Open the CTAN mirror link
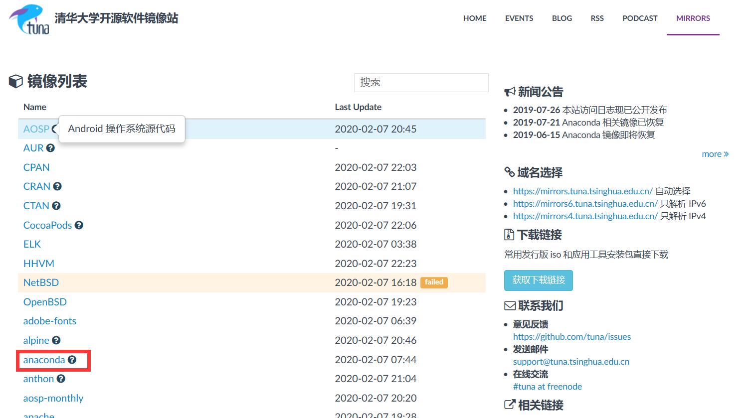 pos(36,206)
